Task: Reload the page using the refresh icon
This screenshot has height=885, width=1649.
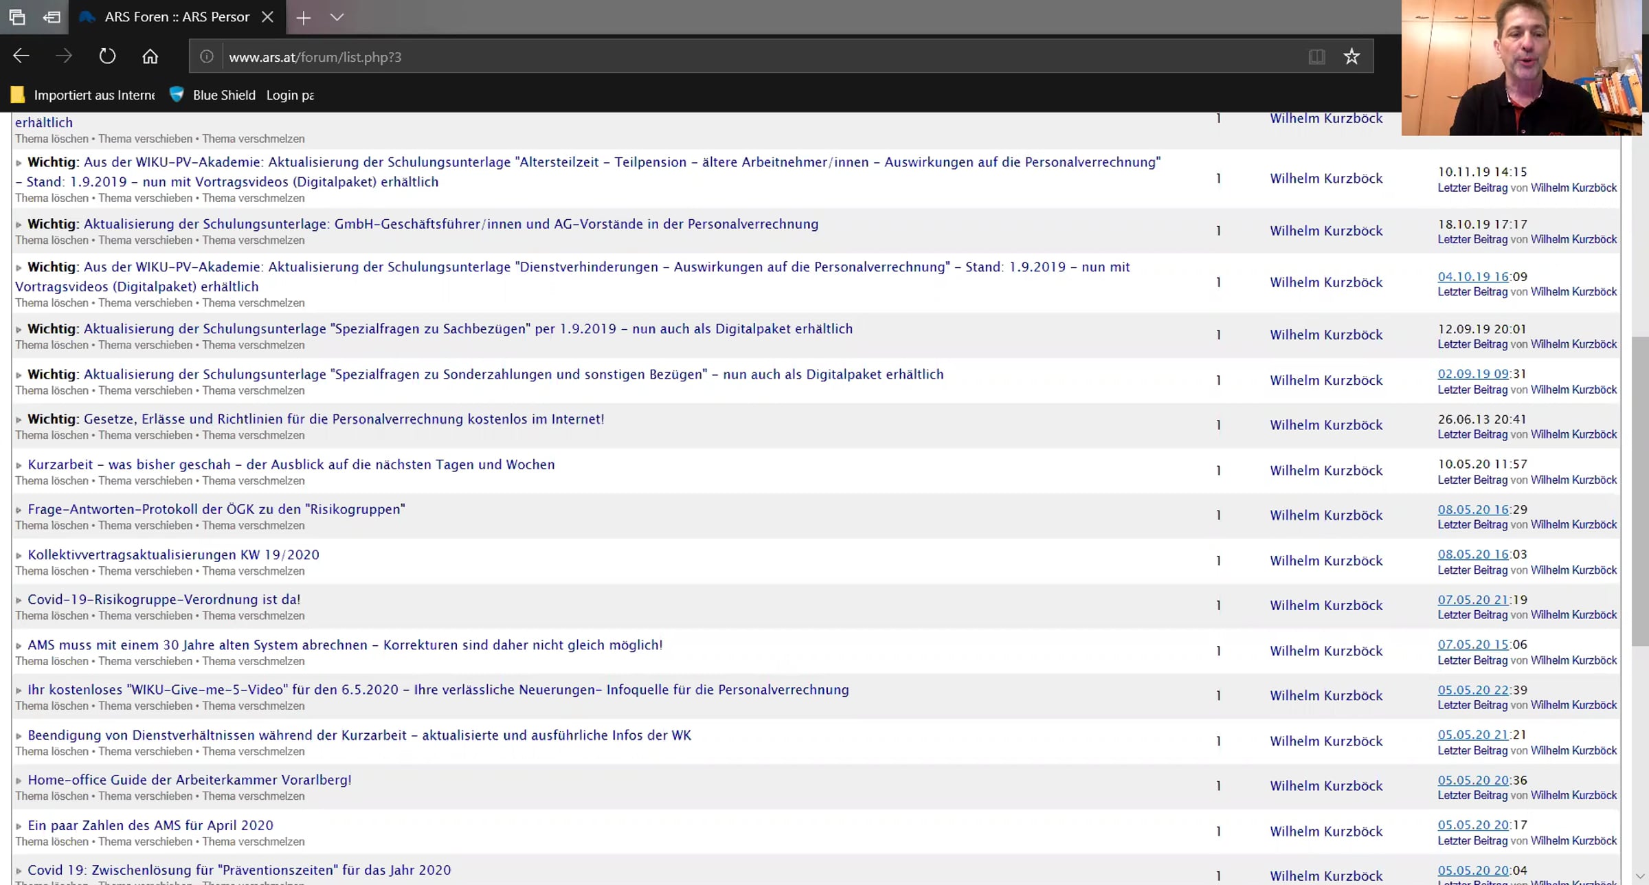Action: pos(107,56)
